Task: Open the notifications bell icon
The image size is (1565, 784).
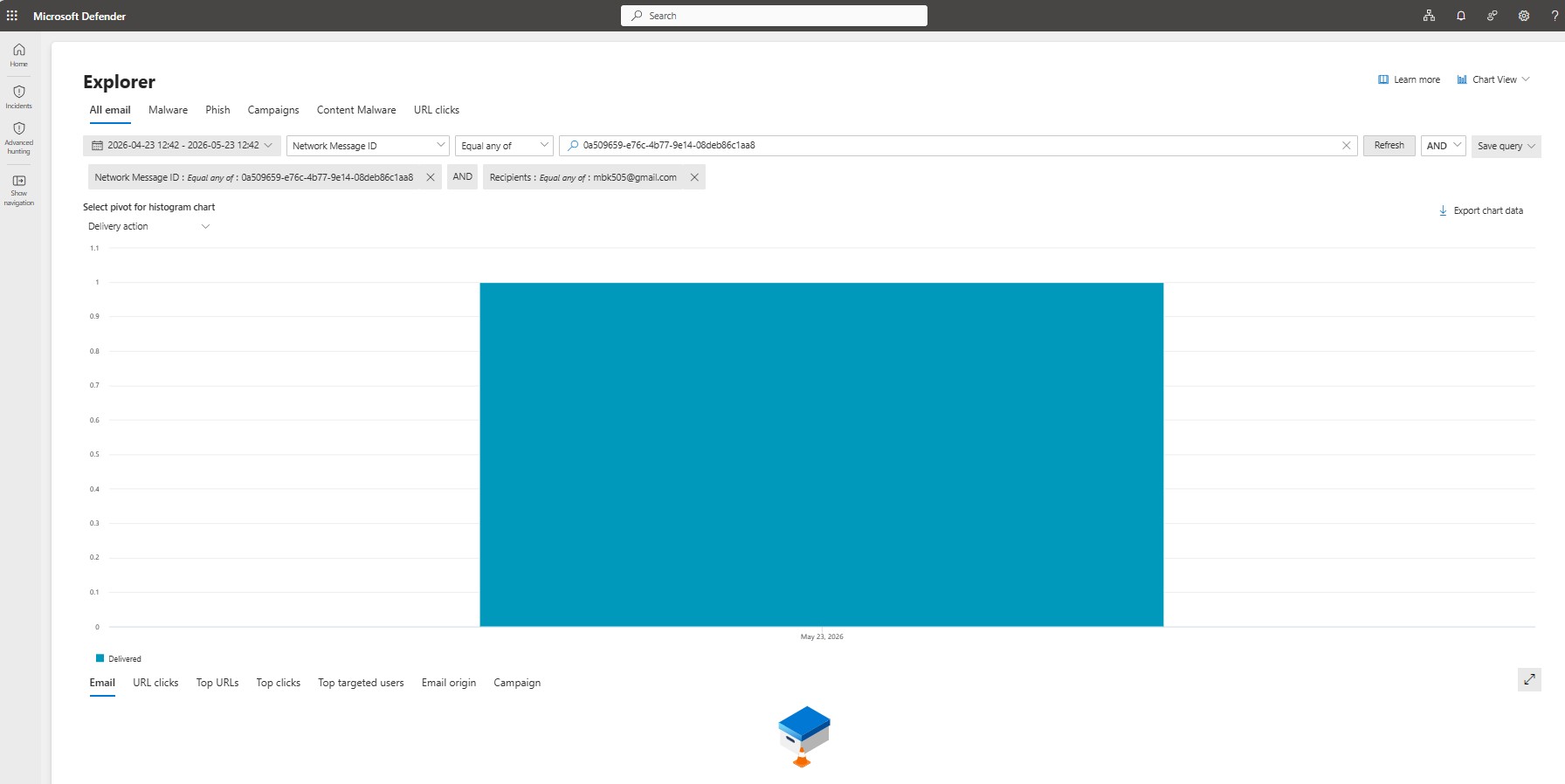Action: tap(1461, 16)
